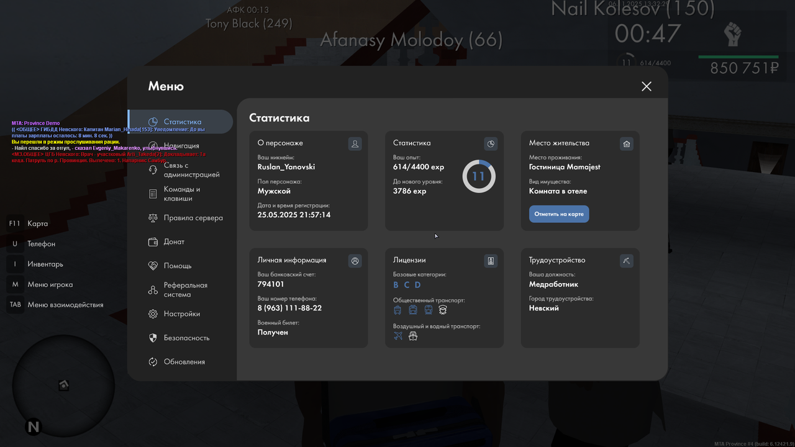The height and width of the screenshot is (447, 795).
Task: Click the white captain cap license icon
Action: click(x=443, y=310)
